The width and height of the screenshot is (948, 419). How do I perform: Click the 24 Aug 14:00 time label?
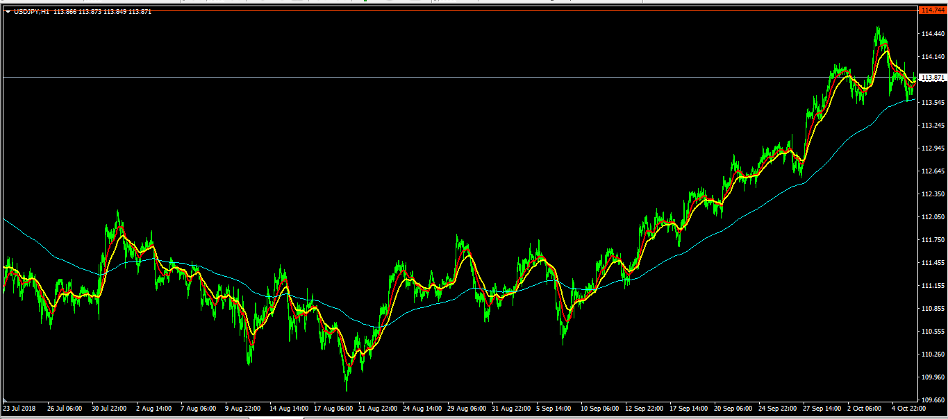pos(422,409)
